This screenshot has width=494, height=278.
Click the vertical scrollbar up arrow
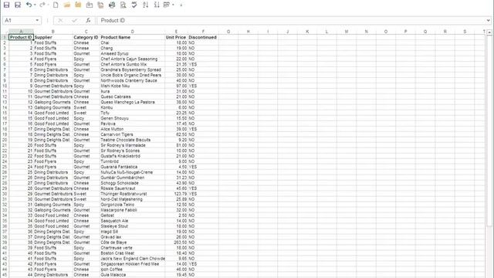tap(489, 32)
